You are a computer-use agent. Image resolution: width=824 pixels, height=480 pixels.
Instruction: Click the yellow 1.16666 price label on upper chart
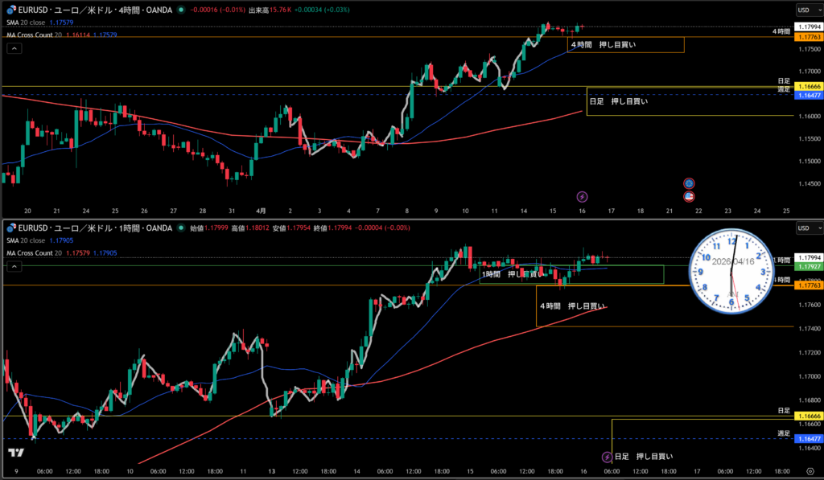(x=808, y=86)
